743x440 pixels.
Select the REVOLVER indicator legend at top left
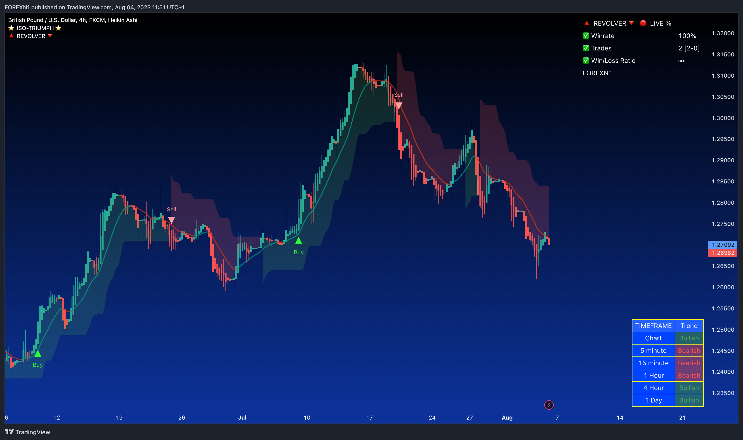pyautogui.click(x=31, y=36)
